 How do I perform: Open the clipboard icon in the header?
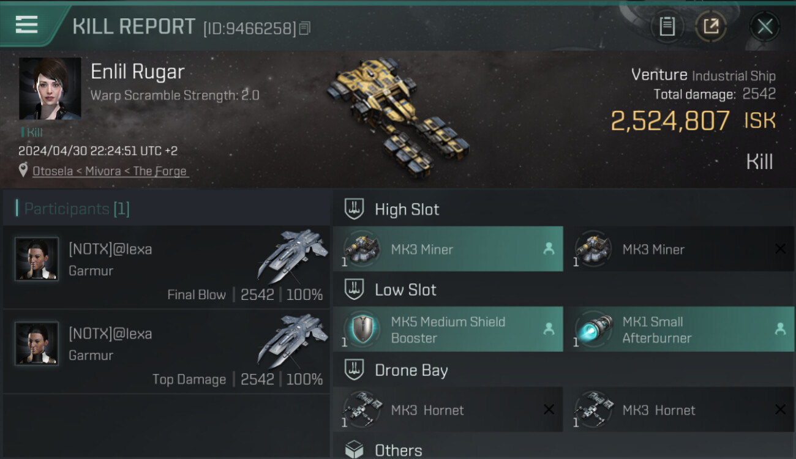667,26
